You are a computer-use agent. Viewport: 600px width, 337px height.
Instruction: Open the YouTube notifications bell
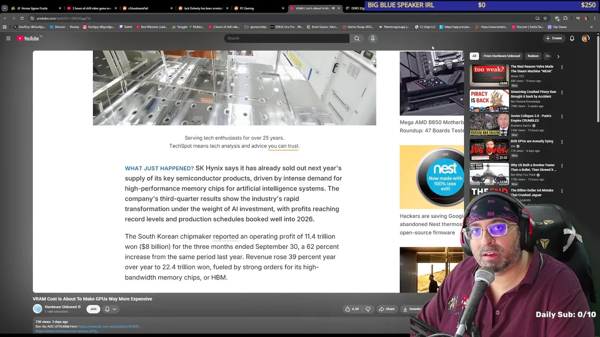coord(572,38)
